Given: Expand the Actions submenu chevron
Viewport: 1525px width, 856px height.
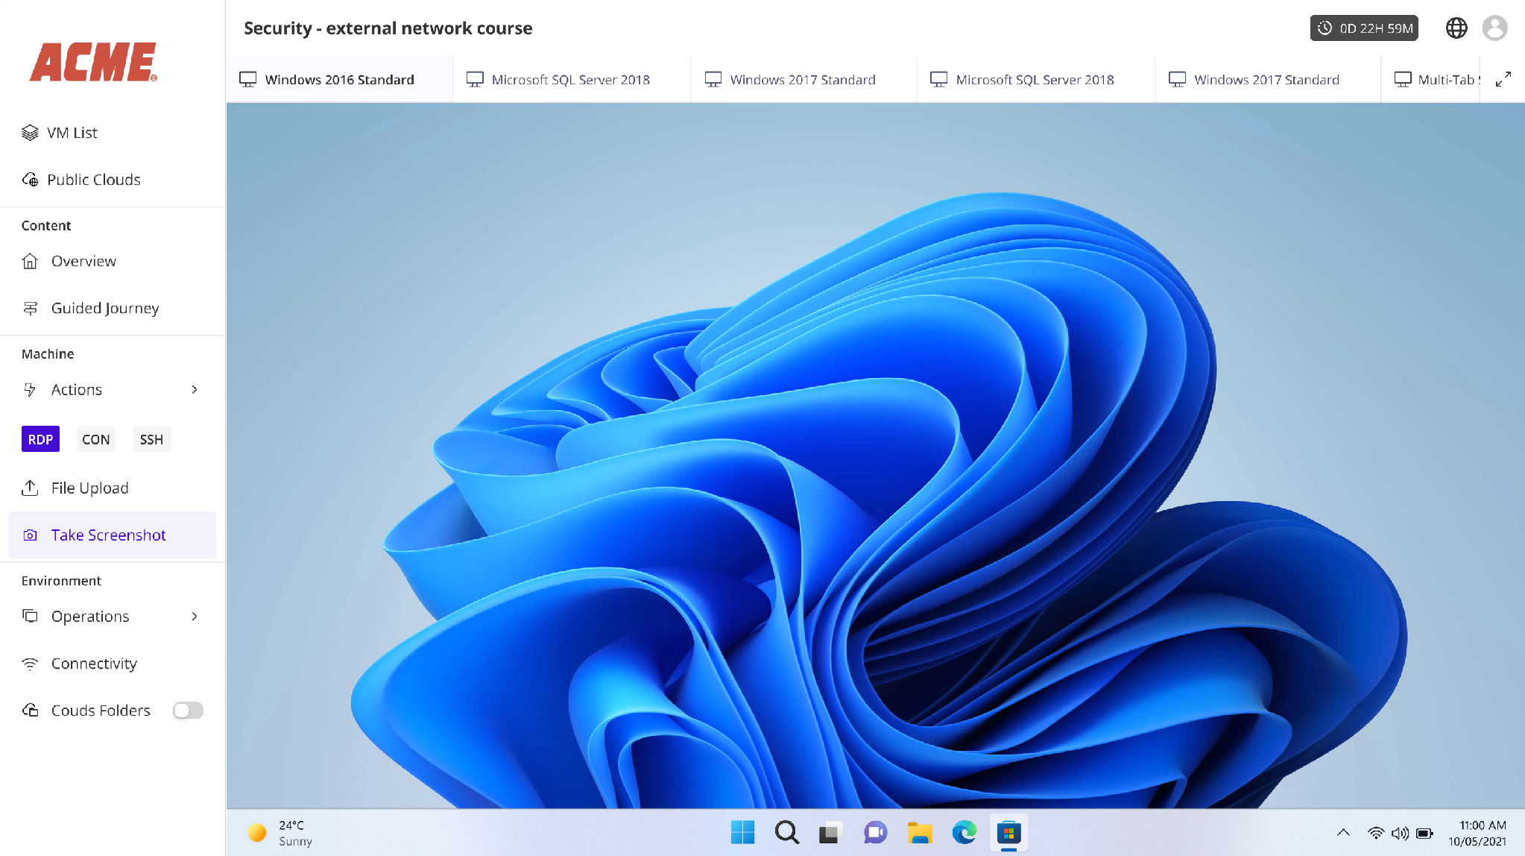Looking at the screenshot, I should coord(195,389).
